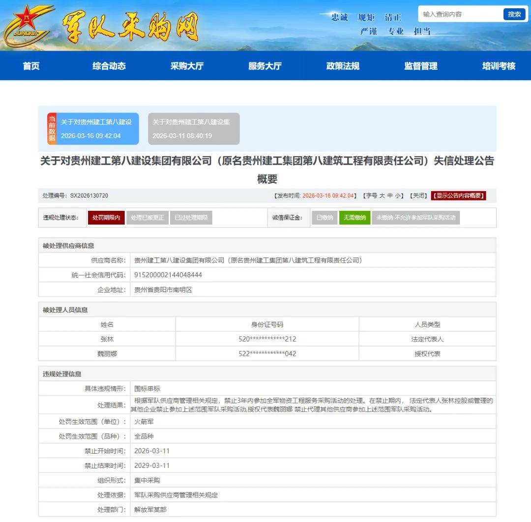Select the 无需缴纳 green deposit badge
Image resolution: width=531 pixels, height=522 pixels.
coord(354,217)
